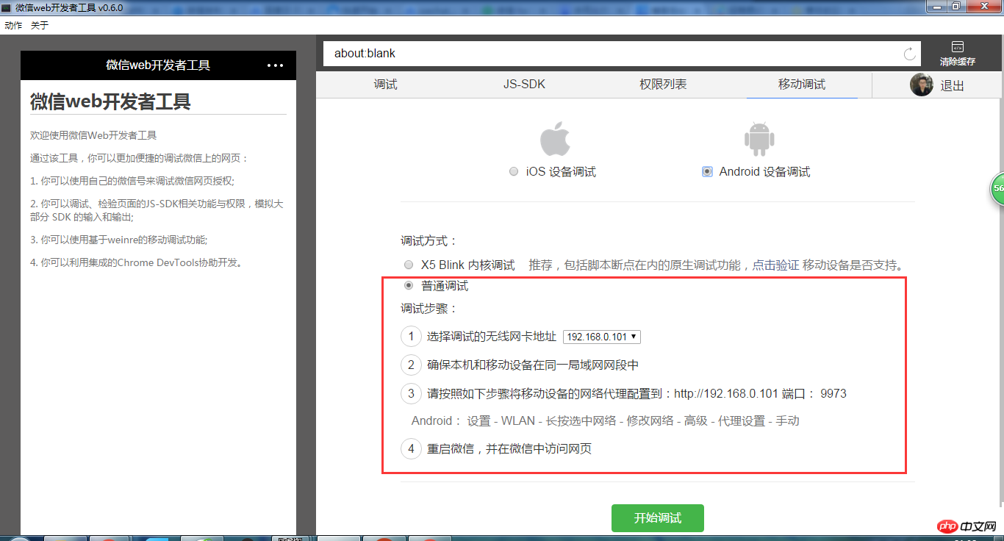Click the Apple logo icon
This screenshot has height=541, width=1004.
555,139
